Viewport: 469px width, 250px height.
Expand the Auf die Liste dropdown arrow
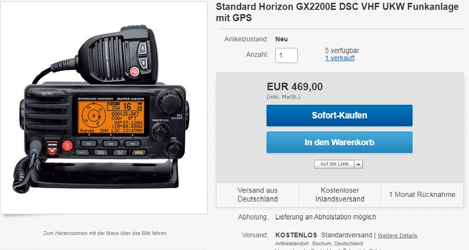point(359,164)
